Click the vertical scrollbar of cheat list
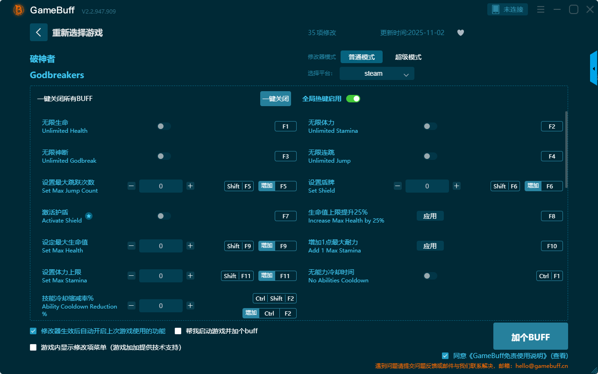 [566, 150]
